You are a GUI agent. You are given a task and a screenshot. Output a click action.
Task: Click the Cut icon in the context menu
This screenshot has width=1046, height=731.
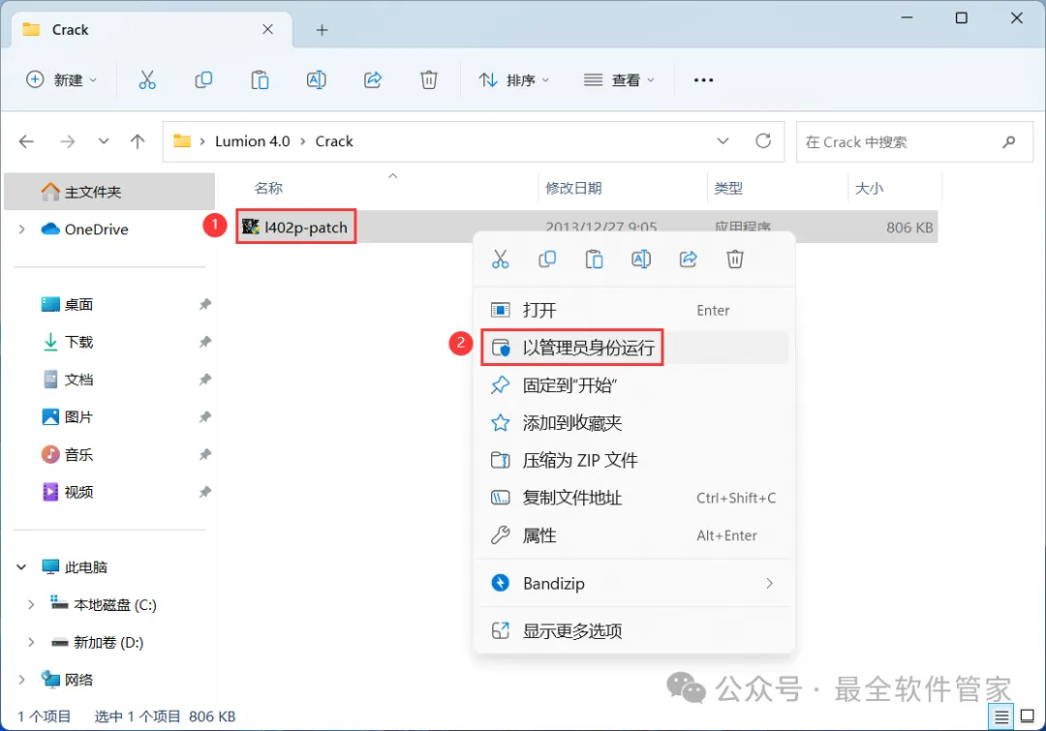coord(501,259)
